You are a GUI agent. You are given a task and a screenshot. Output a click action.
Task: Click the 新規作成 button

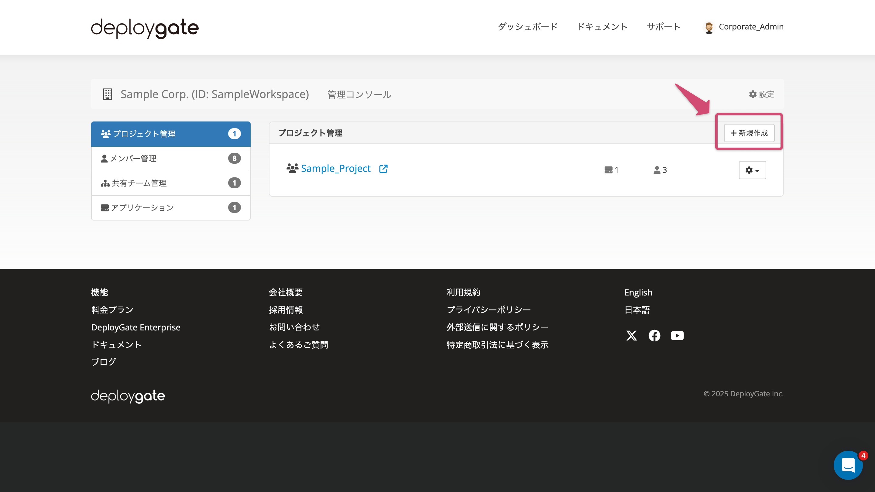[x=749, y=133]
